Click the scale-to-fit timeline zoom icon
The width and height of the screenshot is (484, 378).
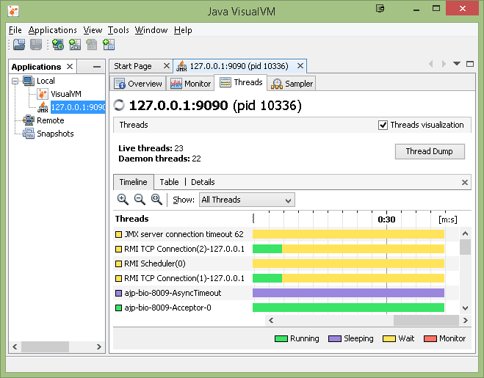[x=156, y=200]
